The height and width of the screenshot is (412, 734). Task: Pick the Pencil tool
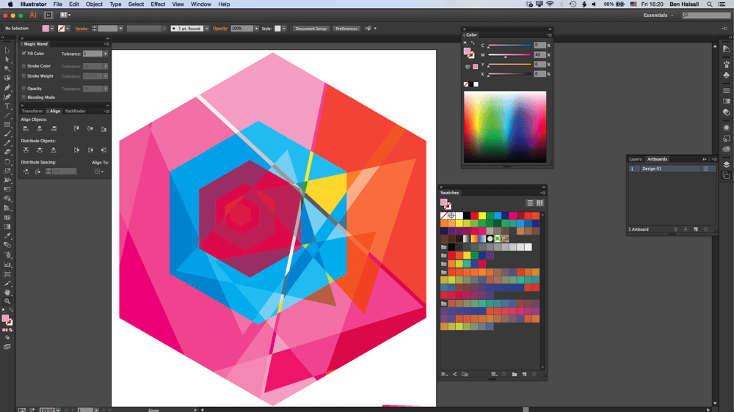click(x=7, y=143)
